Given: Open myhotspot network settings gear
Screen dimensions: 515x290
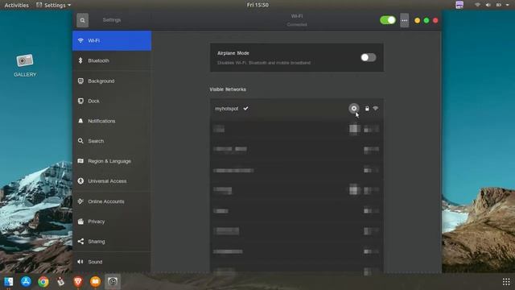Looking at the screenshot, I should click(x=354, y=108).
